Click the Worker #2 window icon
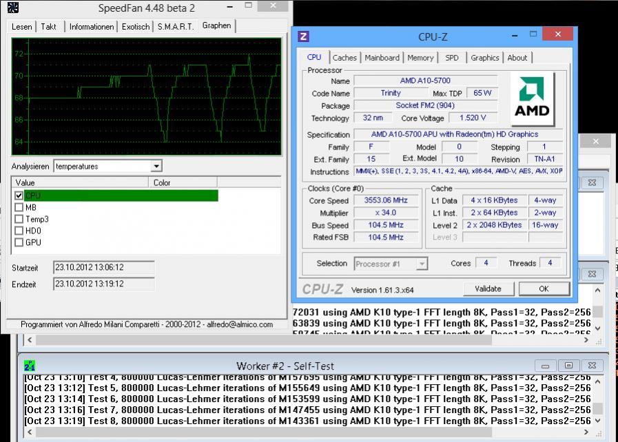Viewport: 618px width, 442px height. tap(30, 366)
